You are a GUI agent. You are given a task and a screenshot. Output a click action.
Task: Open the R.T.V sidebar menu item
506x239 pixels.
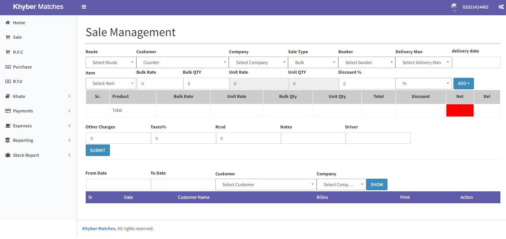tap(18, 82)
